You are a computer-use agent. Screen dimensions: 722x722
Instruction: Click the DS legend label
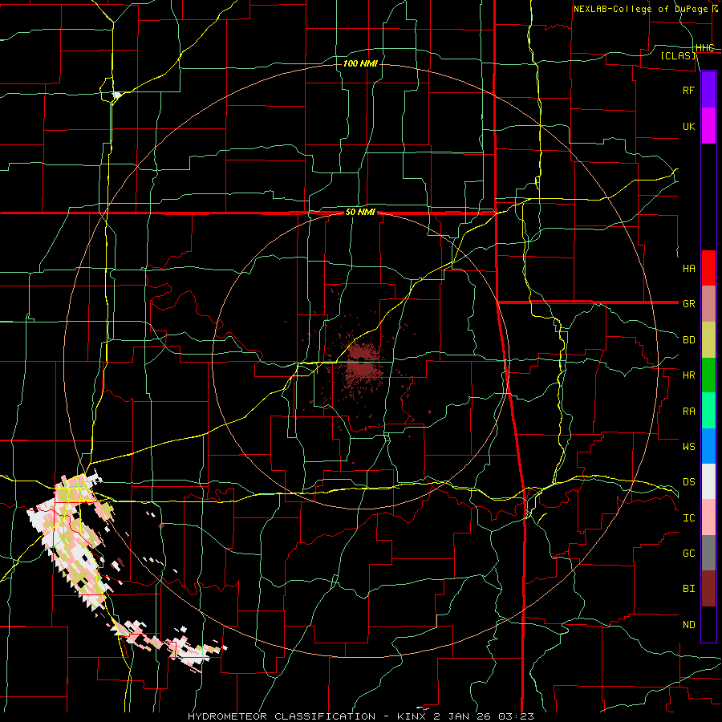(689, 482)
